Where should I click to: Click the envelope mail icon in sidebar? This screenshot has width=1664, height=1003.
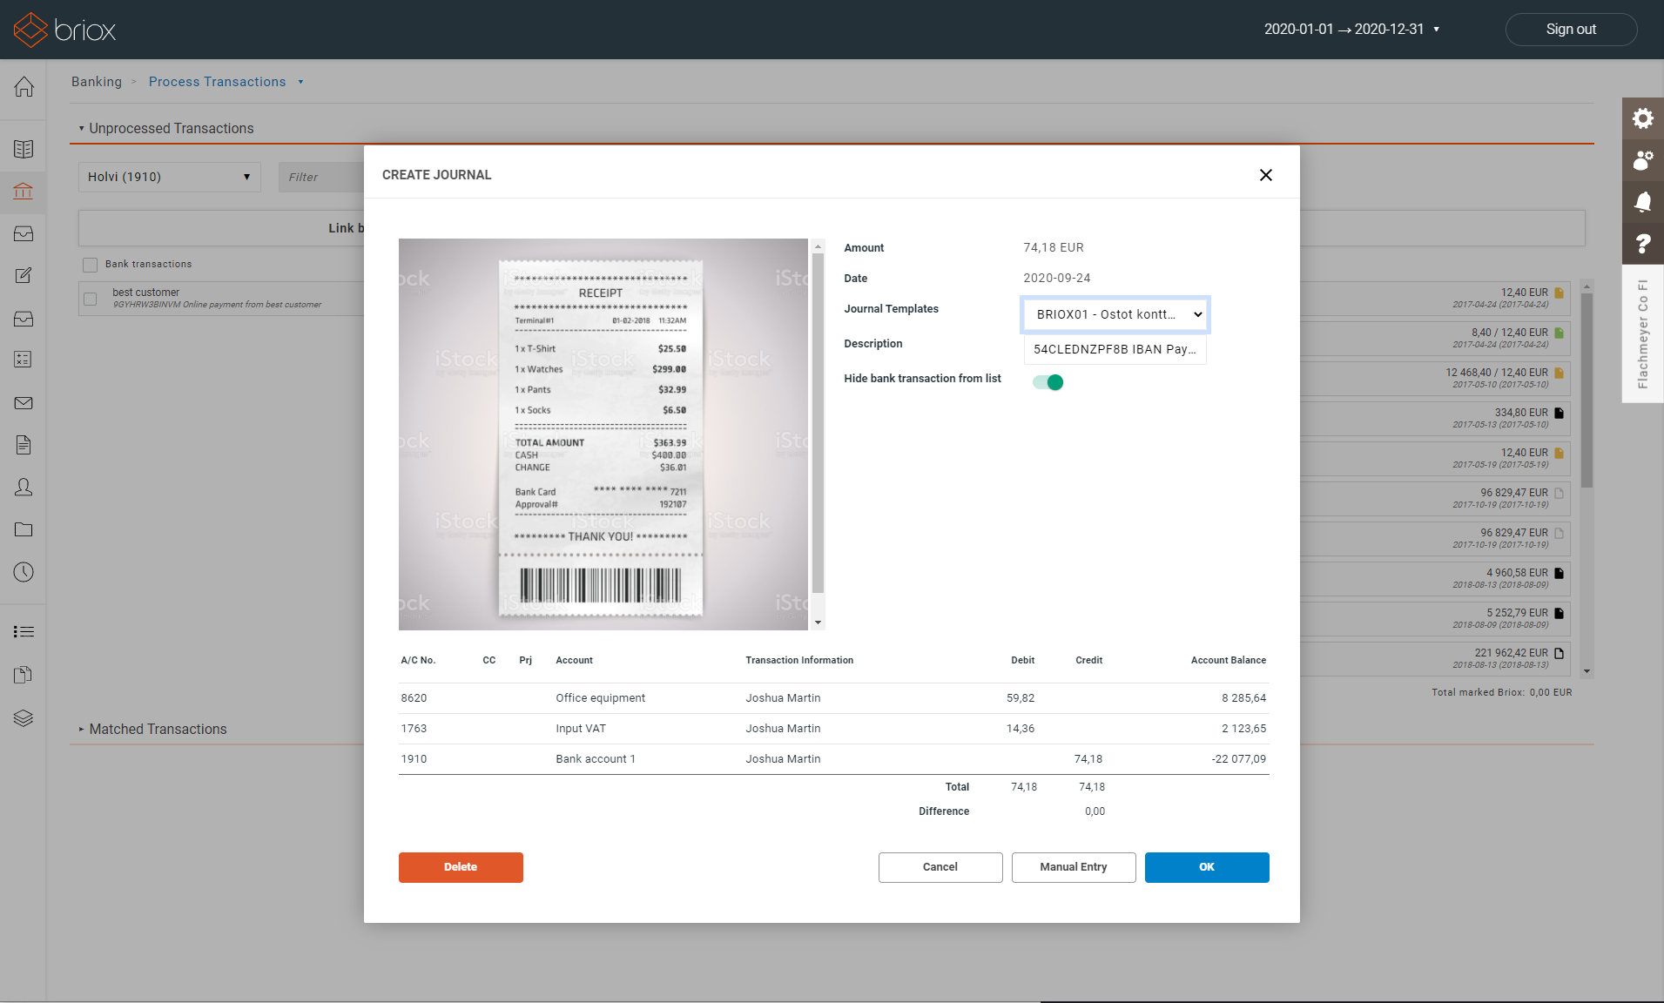click(x=24, y=403)
